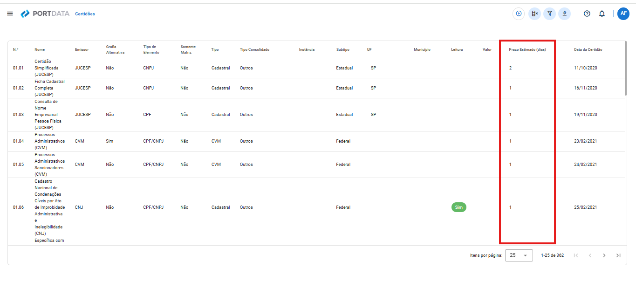Click date 11/10/2020
This screenshot has width=636, height=282.
(x=586, y=68)
